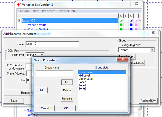Click the blue S square for Process Value
The image size is (162, 117).
pyautogui.click(x=131, y=25)
